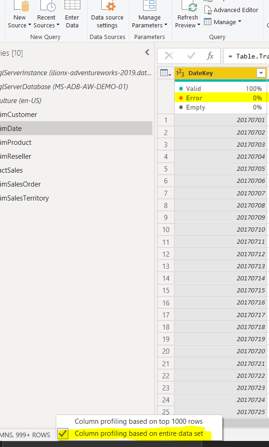Select the DimSalesOrder query
269x447 pixels.
(76, 184)
